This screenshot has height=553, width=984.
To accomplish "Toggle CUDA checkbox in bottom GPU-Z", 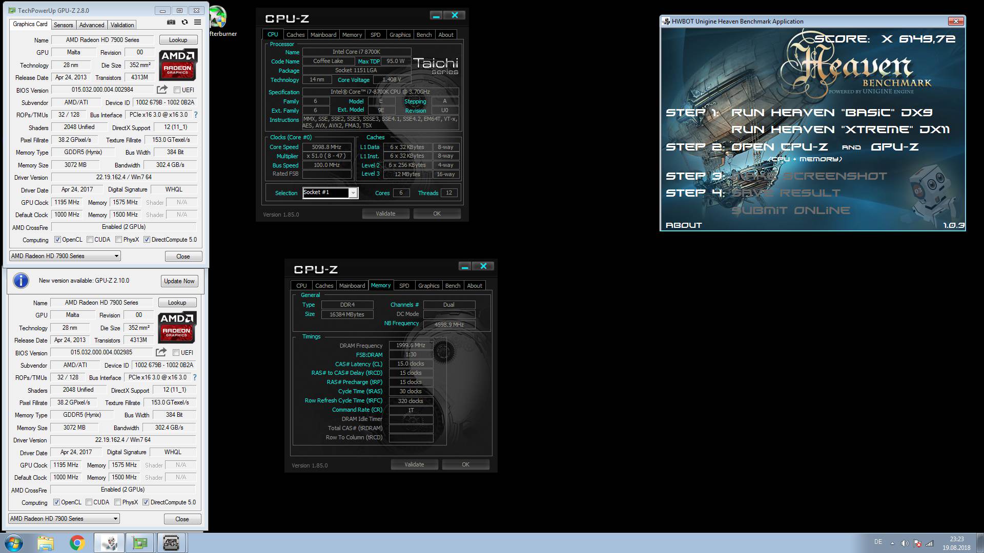I will 89,502.
